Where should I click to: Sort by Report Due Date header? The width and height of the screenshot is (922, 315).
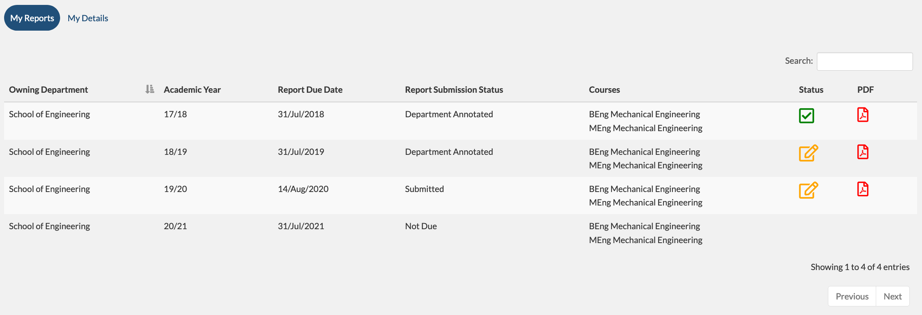[310, 90]
